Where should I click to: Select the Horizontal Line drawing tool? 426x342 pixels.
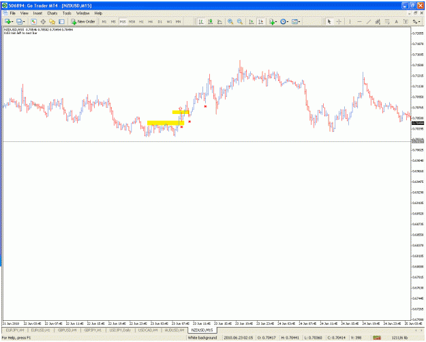click(x=359, y=21)
